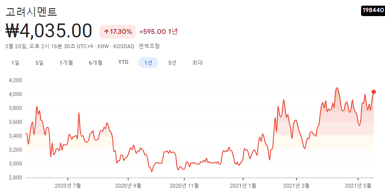Click the 2020년 9월 axis label

[x=128, y=186]
